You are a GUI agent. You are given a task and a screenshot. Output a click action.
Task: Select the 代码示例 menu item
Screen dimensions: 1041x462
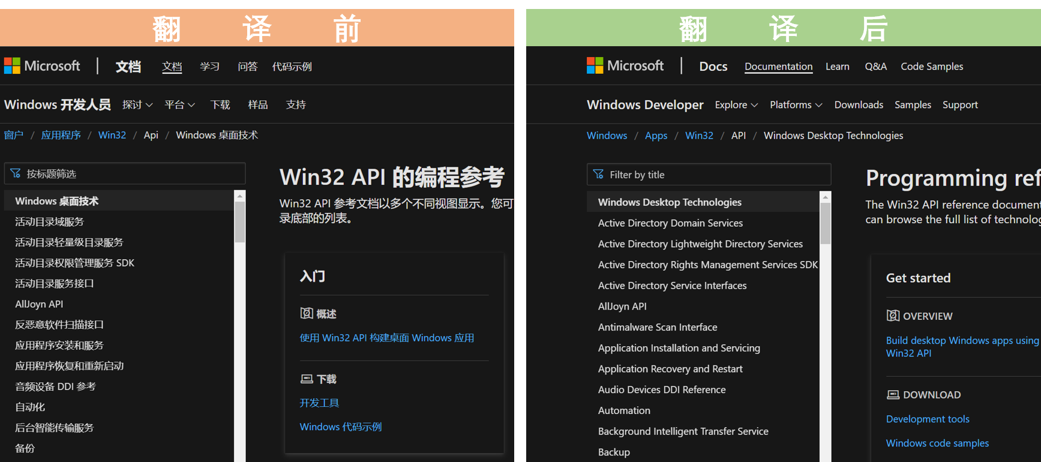[292, 67]
